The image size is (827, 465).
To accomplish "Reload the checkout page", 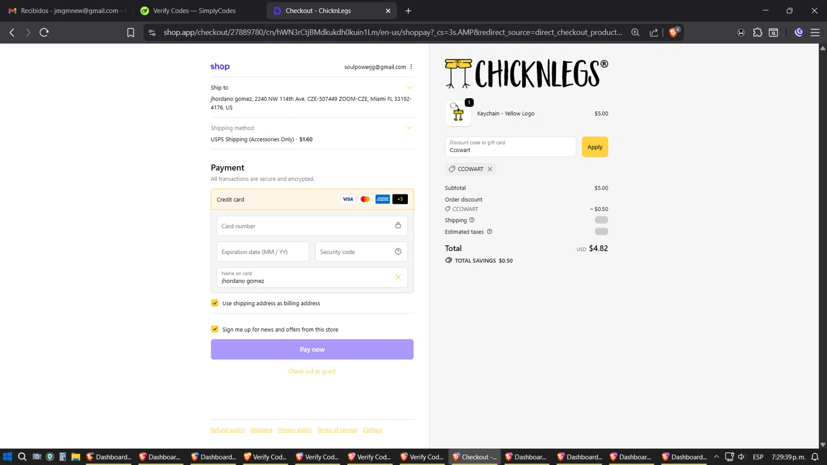I will tap(44, 33).
